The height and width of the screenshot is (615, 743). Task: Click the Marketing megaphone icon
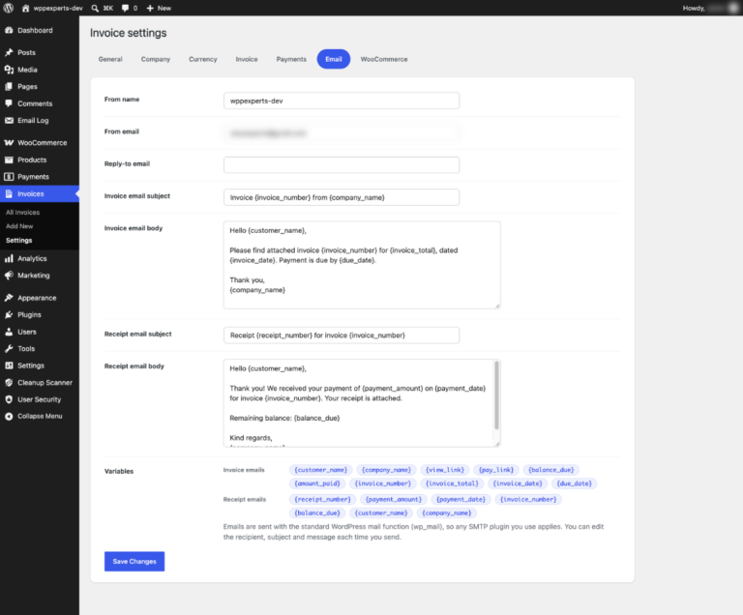click(x=9, y=276)
